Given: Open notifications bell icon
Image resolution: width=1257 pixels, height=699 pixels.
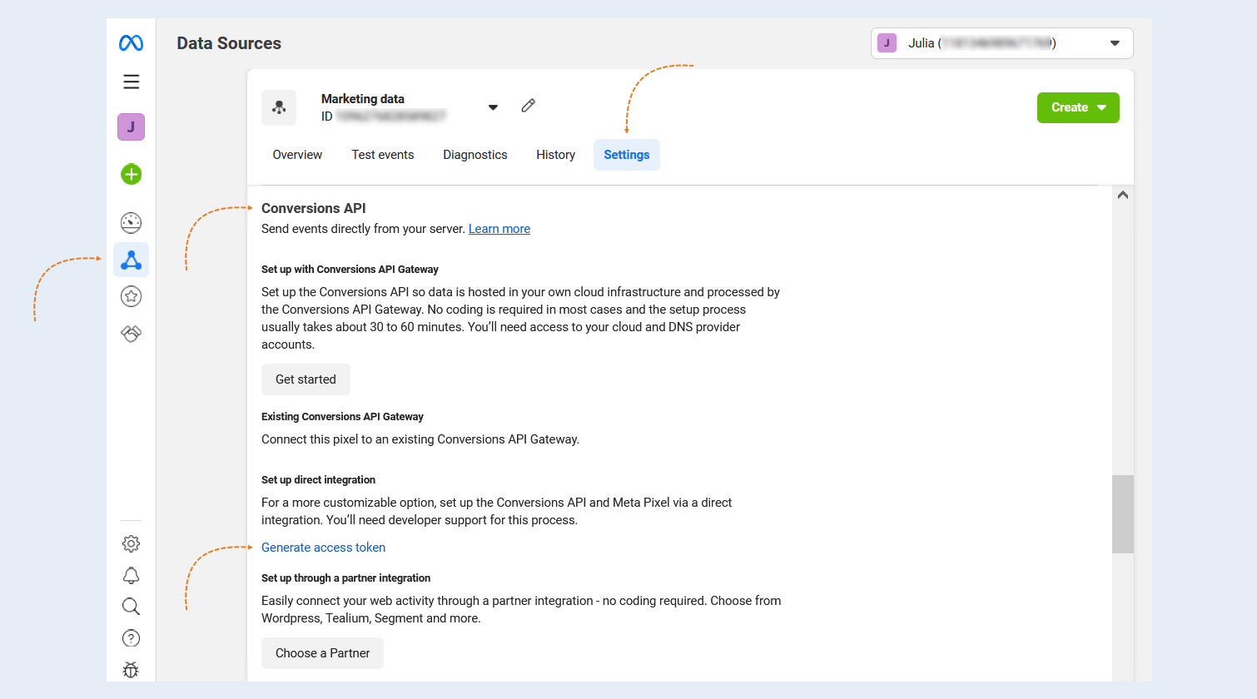Looking at the screenshot, I should (131, 575).
